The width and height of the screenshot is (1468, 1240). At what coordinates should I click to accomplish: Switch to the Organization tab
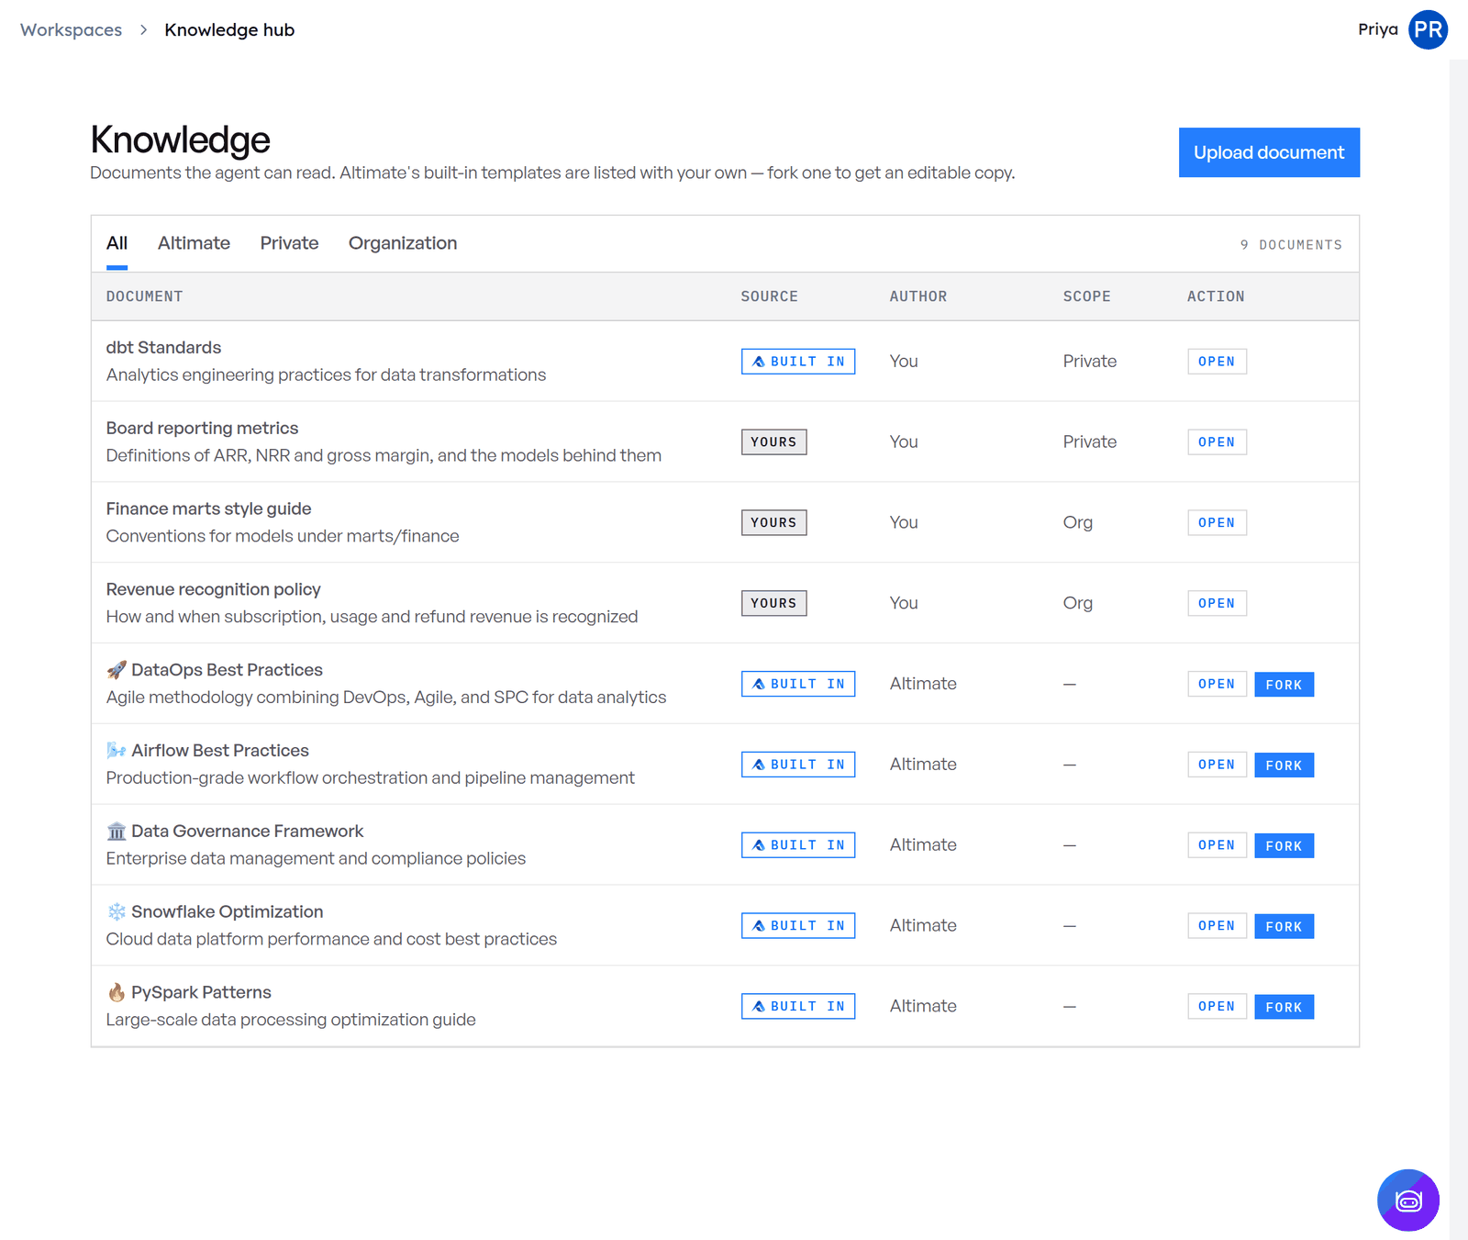[x=403, y=243]
